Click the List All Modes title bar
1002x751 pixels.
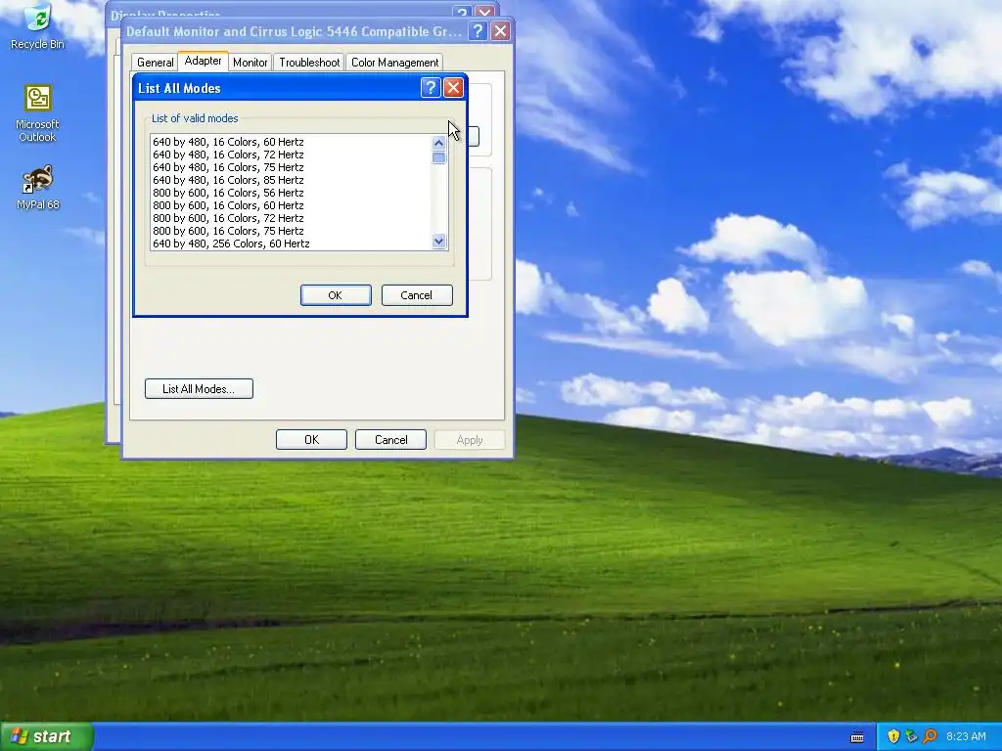pyautogui.click(x=277, y=88)
